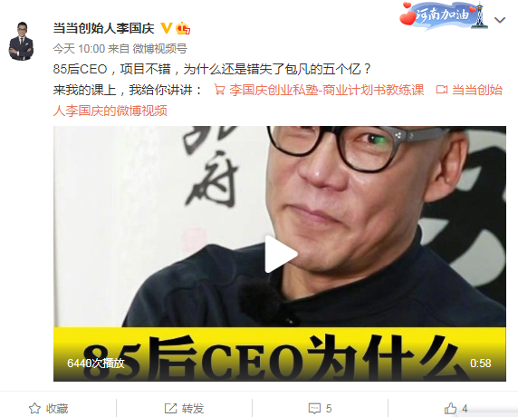The width and height of the screenshot is (518, 417).
Task: Open 李国庆创业私塾-商业计划书教练课 link
Action: (x=326, y=90)
